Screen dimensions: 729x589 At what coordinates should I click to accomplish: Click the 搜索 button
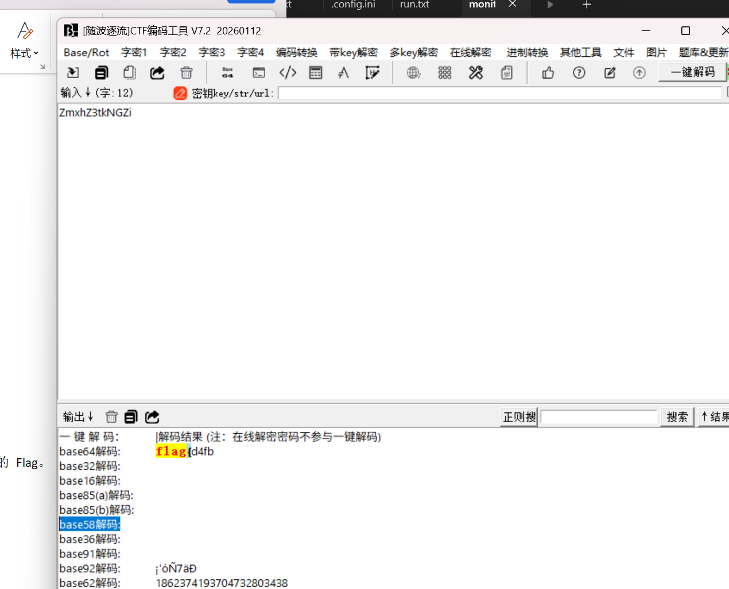click(677, 417)
